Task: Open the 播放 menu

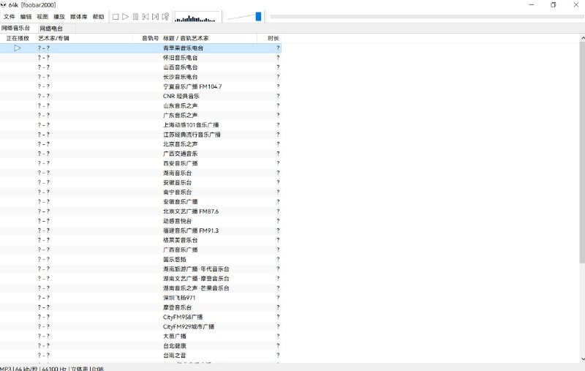Action: pyautogui.click(x=59, y=17)
